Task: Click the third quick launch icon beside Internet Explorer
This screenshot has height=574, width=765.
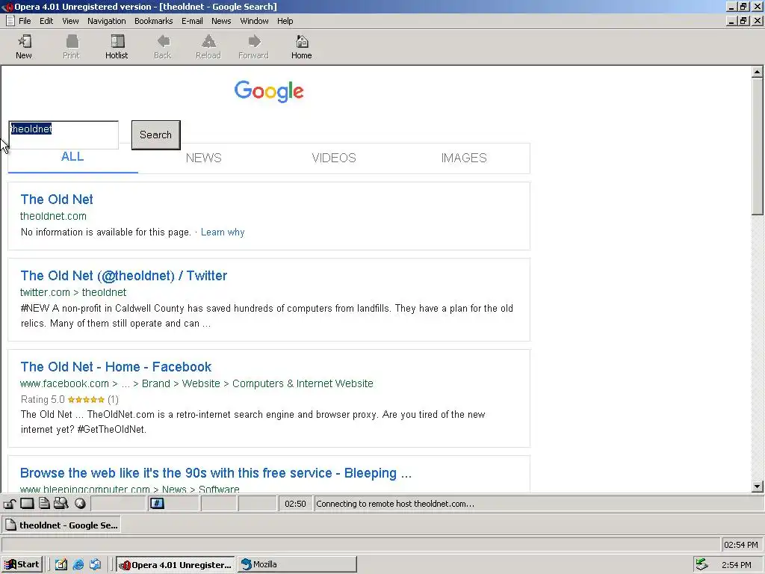Action: pyautogui.click(x=95, y=565)
